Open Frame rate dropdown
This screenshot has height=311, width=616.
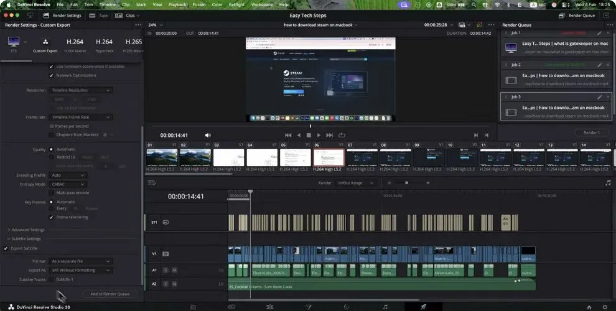point(81,117)
